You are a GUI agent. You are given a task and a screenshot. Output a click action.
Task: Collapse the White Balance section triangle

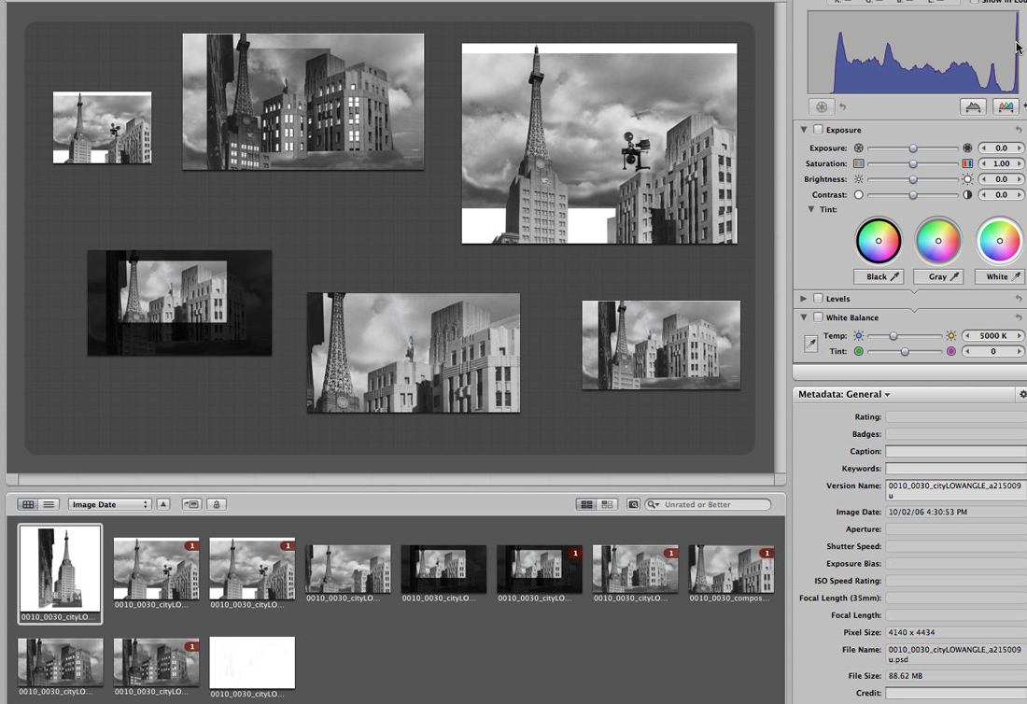click(804, 317)
